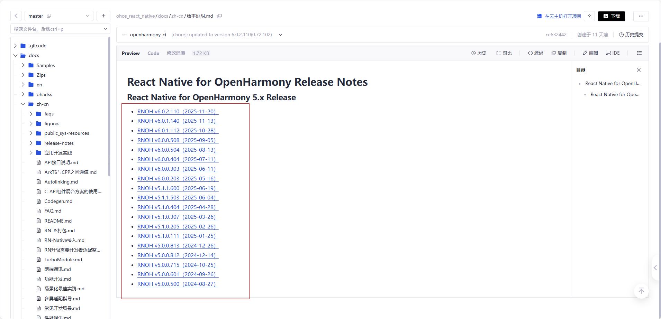661x319 pixels.
Task: Collapse the zh-cn folder
Action: (23, 104)
